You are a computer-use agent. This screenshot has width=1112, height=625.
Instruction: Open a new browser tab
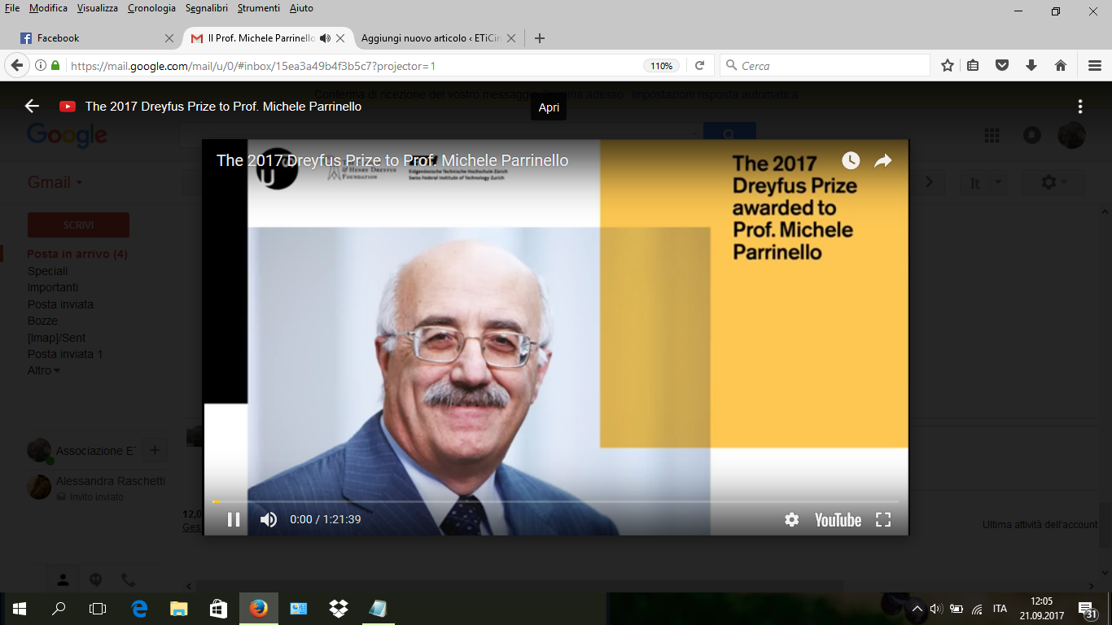tap(539, 38)
